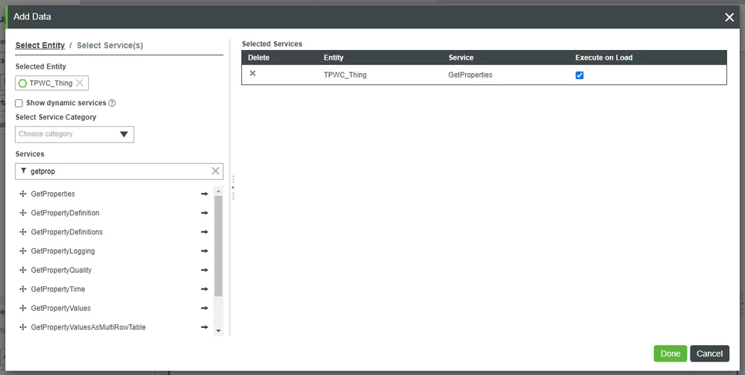Viewport: 745px width, 375px height.
Task: Click the filter funnel icon in Services
Action: 23,171
